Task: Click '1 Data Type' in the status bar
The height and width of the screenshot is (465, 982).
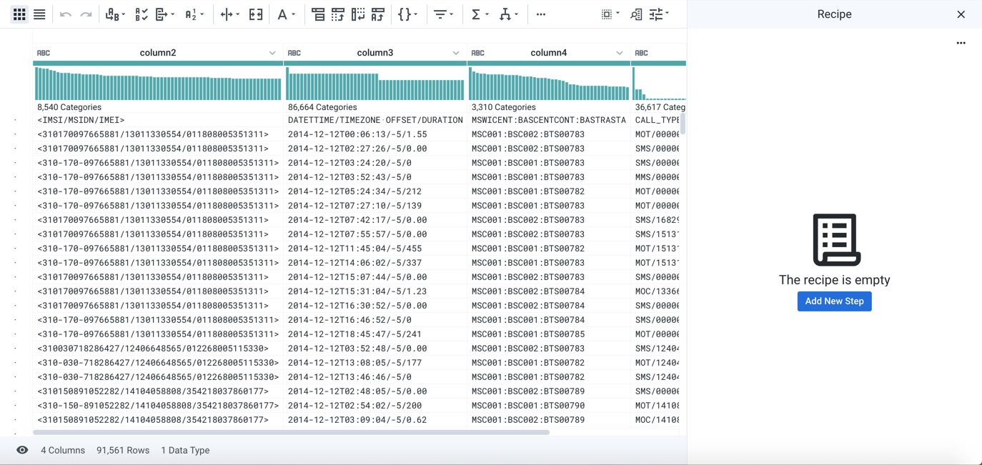Action: point(185,450)
